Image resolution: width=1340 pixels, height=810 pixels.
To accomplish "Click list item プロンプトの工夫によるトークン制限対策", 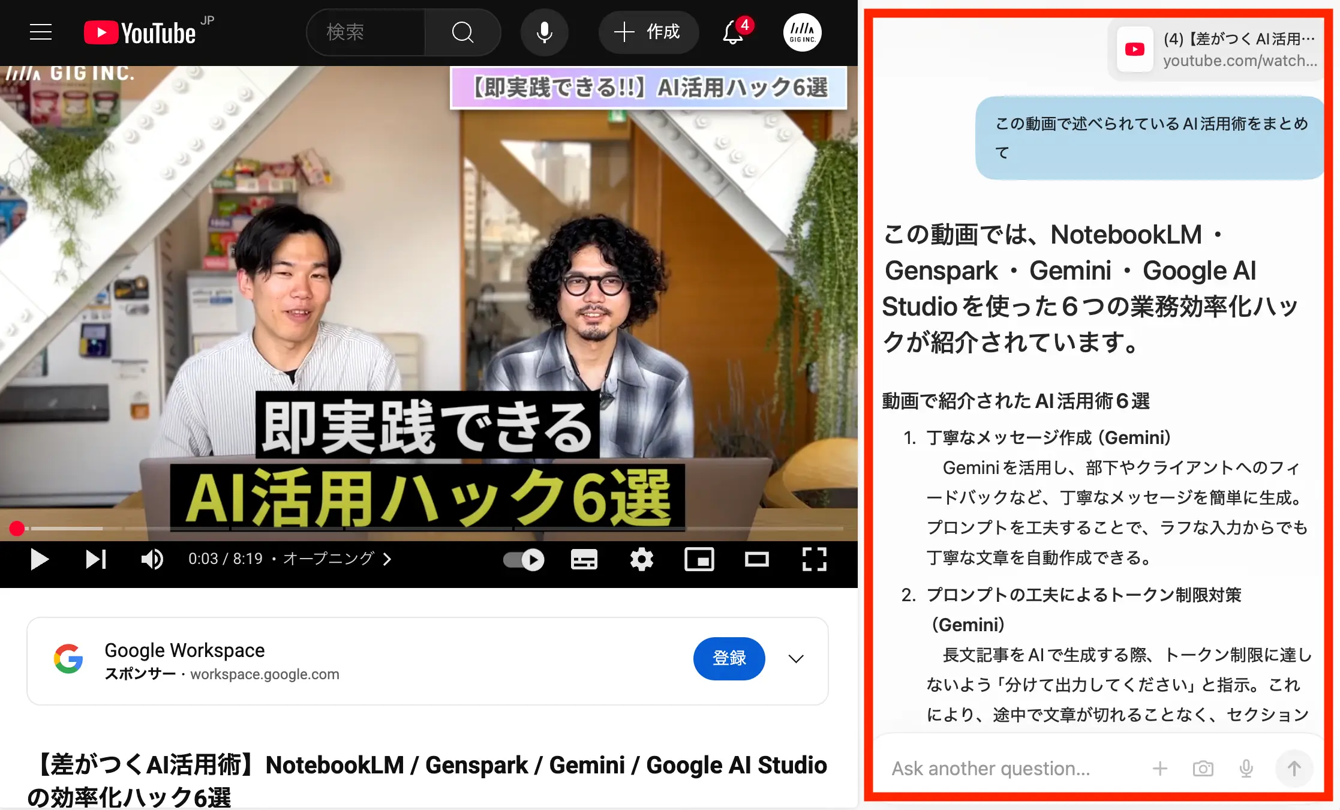I will (x=1083, y=609).
